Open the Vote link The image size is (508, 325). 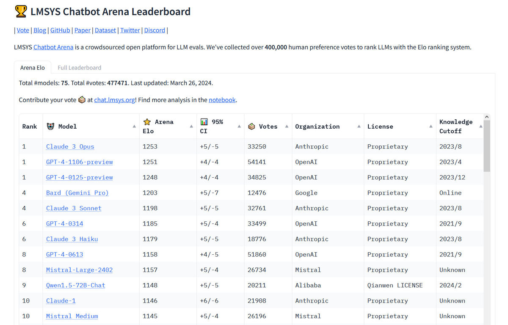point(23,30)
